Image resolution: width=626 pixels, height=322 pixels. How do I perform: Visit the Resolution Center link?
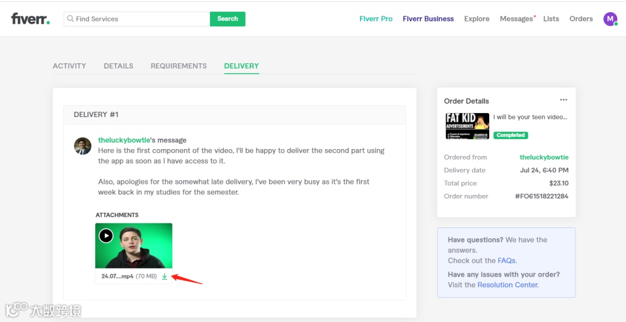point(507,285)
